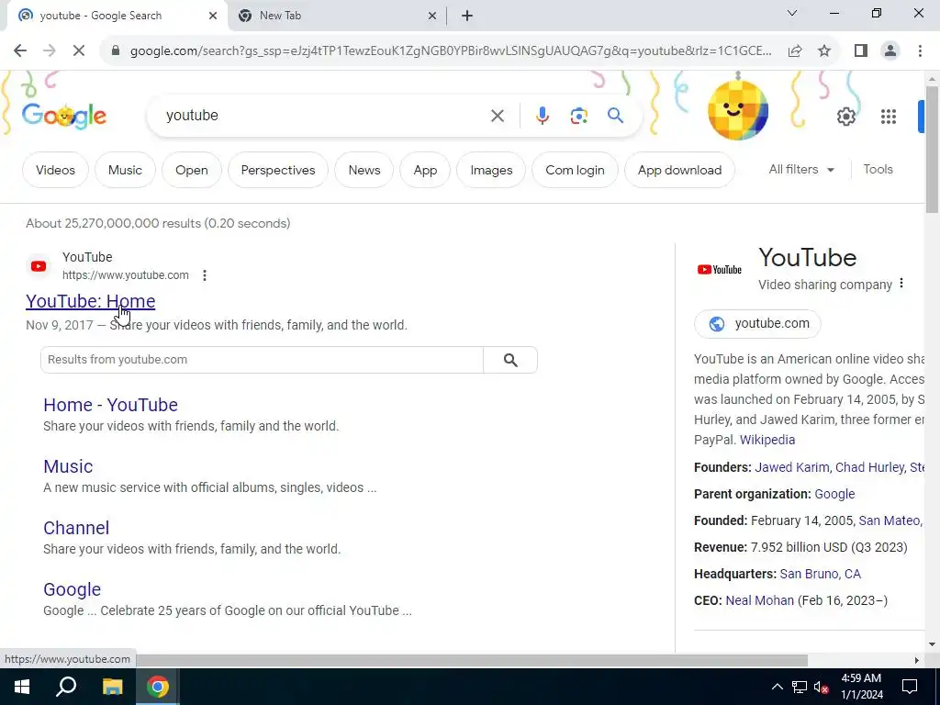
Task: Open the Google parent organization link
Action: tap(834, 495)
